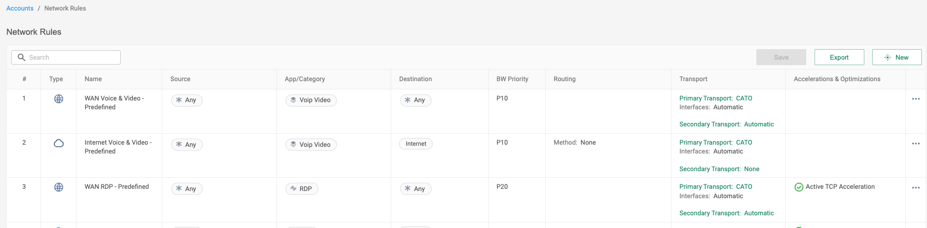Click the Voip Video chip in rule 1
The image size is (927, 228).
pyautogui.click(x=310, y=100)
